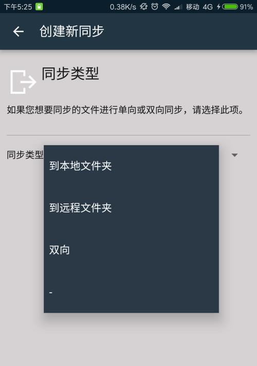Viewport: 257px width, 366px height.
Task: Tap the sync description text paragraph
Action: (x=125, y=110)
